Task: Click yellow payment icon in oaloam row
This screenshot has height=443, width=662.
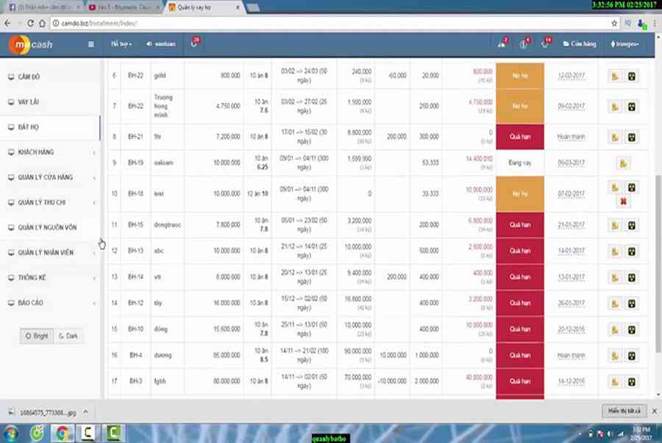Action: click(624, 163)
